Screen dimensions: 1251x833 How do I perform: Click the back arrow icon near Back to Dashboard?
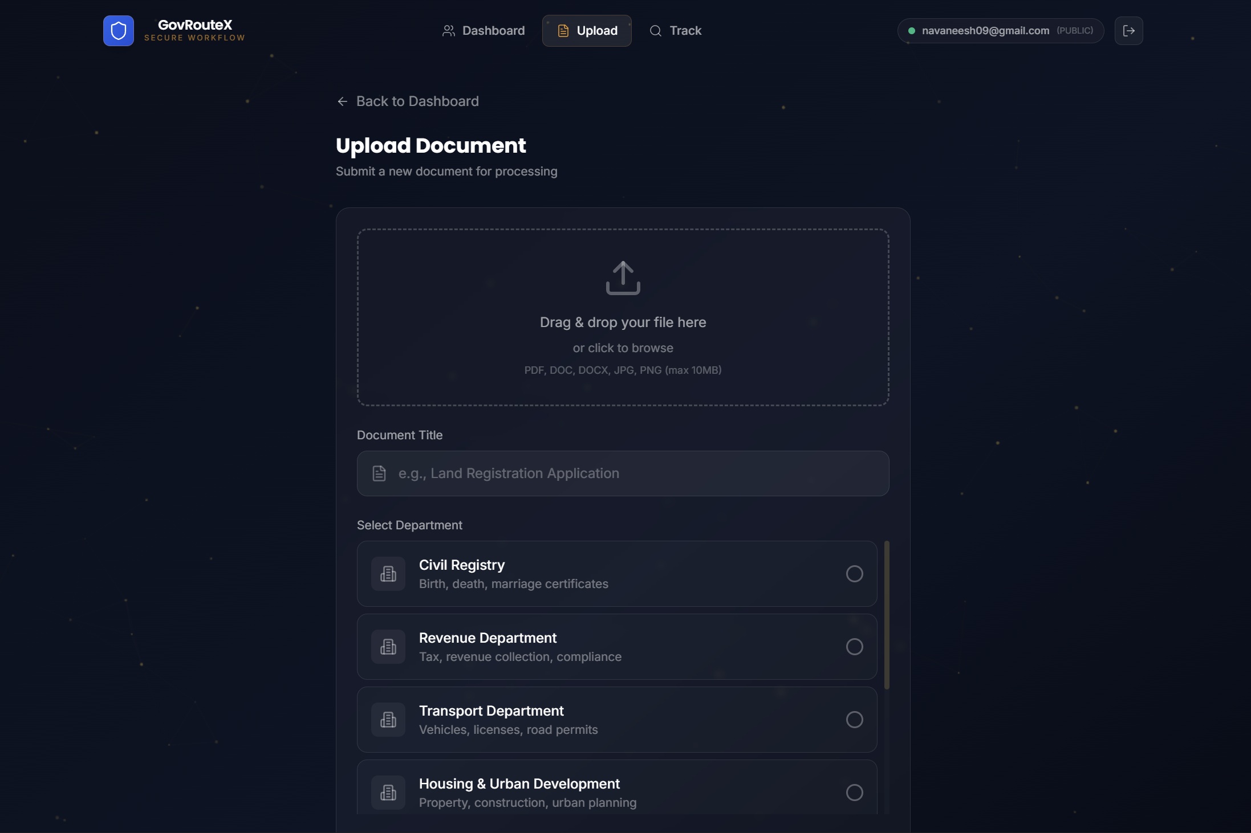pyautogui.click(x=342, y=101)
